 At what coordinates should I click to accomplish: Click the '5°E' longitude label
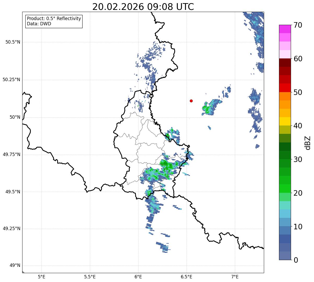(x=42, y=277)
